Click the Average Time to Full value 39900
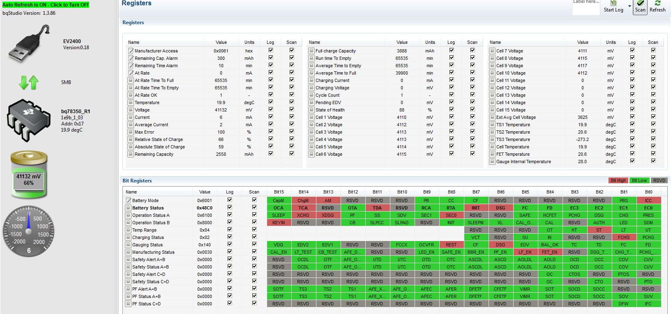Image resolution: width=671 pixels, height=314 pixels. tap(402, 73)
